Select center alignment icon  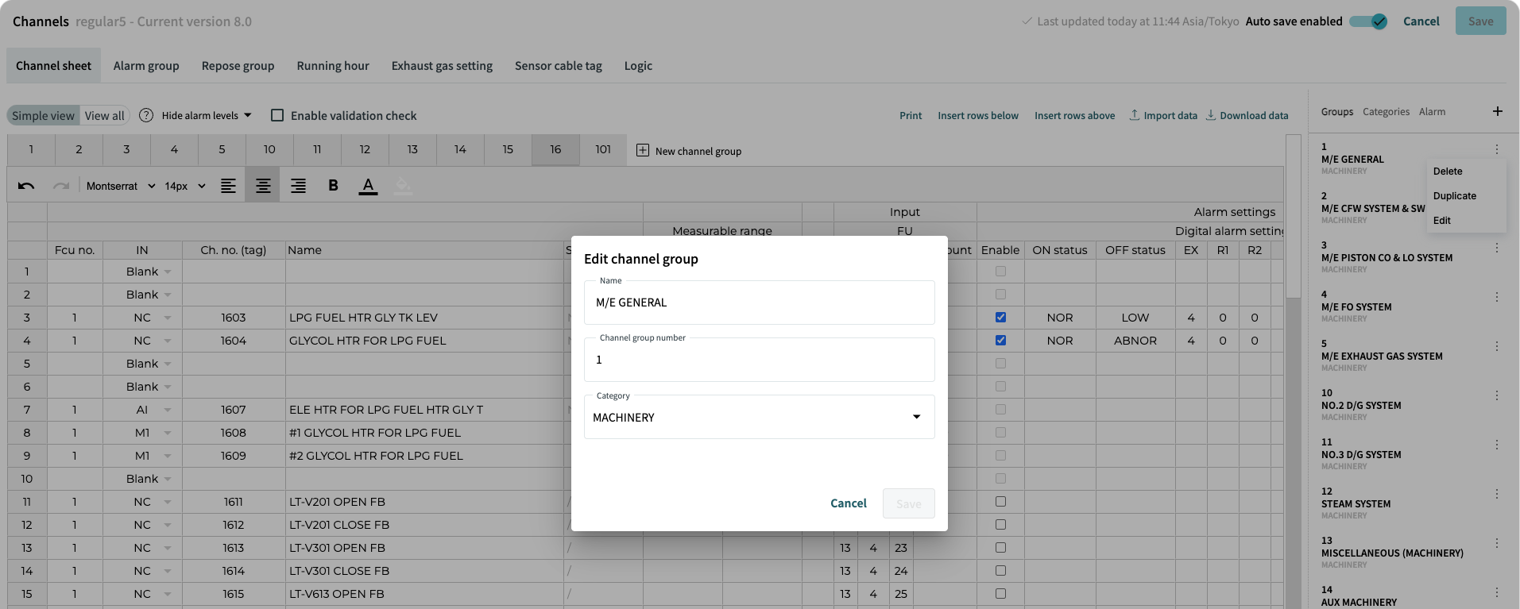pyautogui.click(x=263, y=186)
